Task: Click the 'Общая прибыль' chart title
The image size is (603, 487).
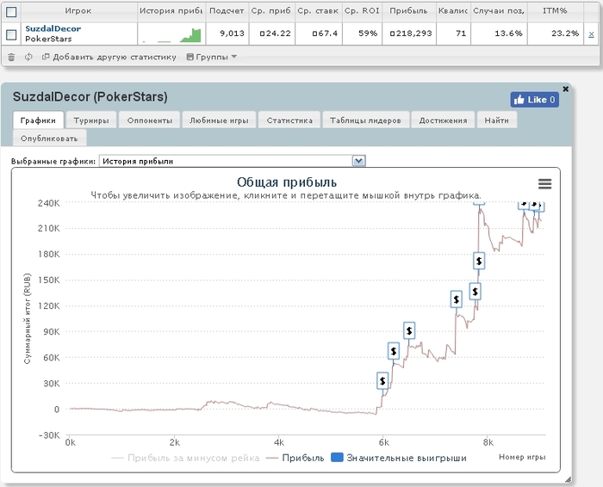Action: tap(287, 182)
